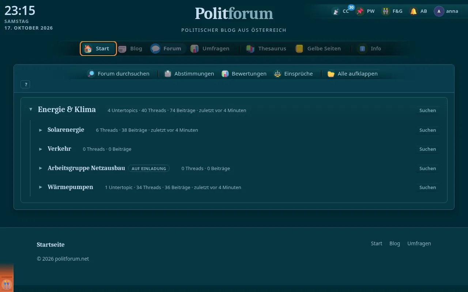Click Suchen in the Energie & Klima row
This screenshot has width=468, height=292.
pos(427,110)
